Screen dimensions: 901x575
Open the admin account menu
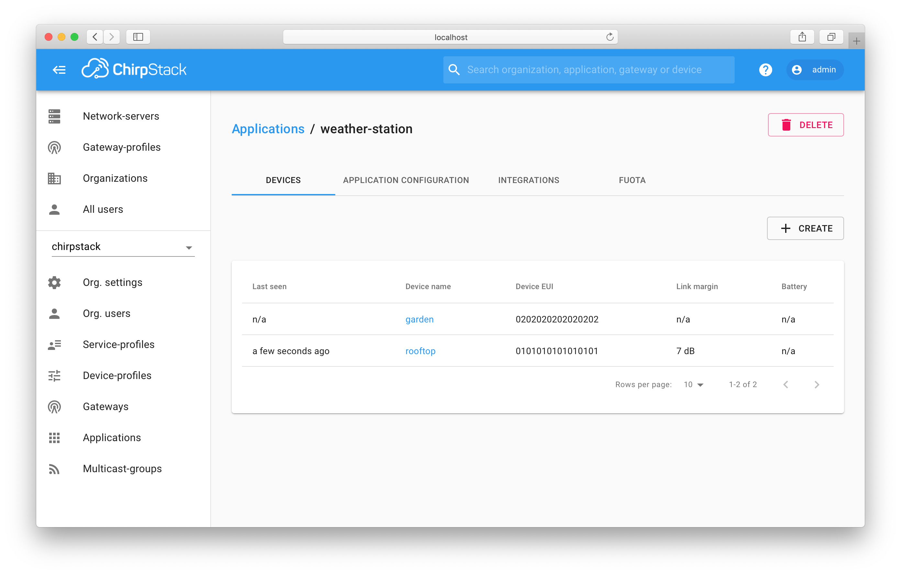pyautogui.click(x=815, y=70)
